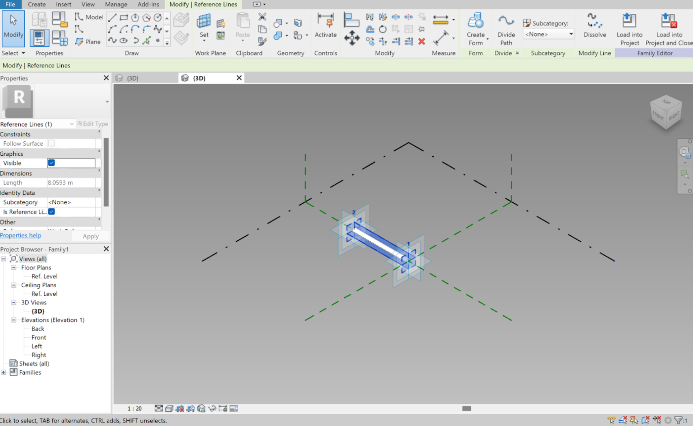Select the Pick Lines draw tool

pos(147,40)
